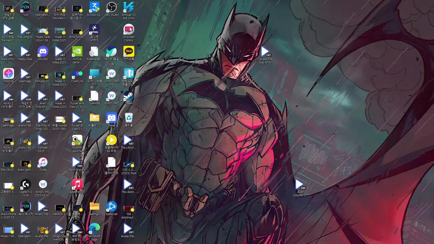Viewport: 434px width, 244px height.
Task: Select the 고독한미식 video file
Action: 8,187
